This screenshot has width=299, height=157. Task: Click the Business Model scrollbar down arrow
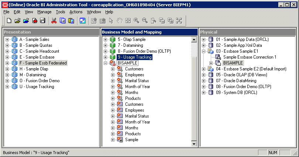pyautogui.click(x=194, y=144)
